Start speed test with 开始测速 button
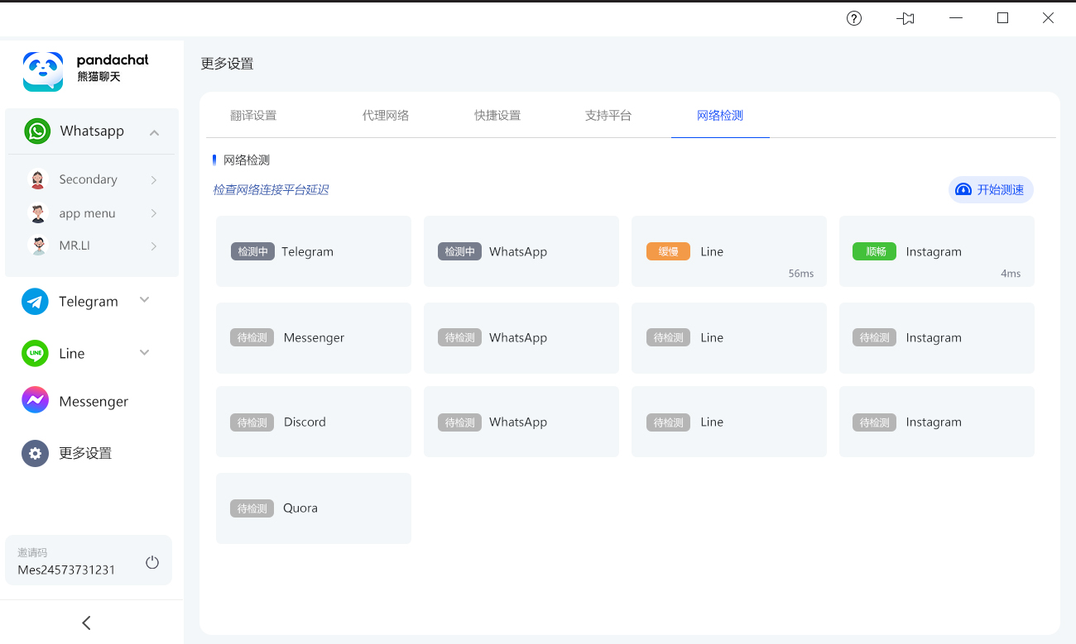 (991, 189)
